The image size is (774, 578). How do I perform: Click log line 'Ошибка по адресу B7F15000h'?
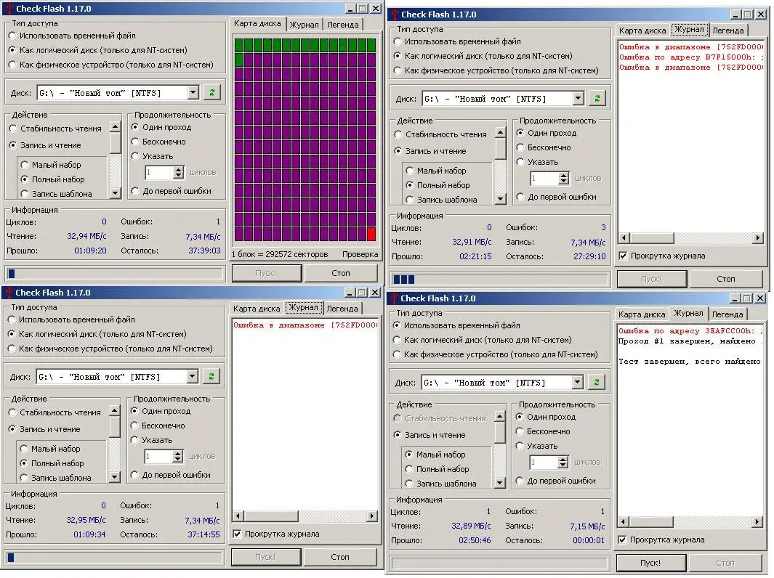691,57
